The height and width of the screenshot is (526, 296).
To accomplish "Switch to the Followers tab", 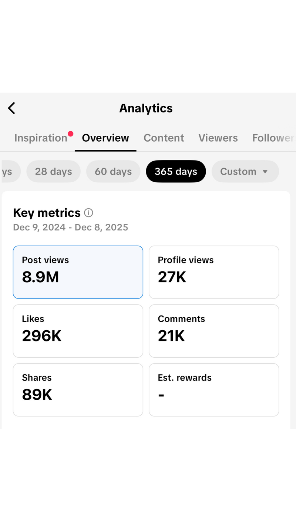I will click(273, 138).
